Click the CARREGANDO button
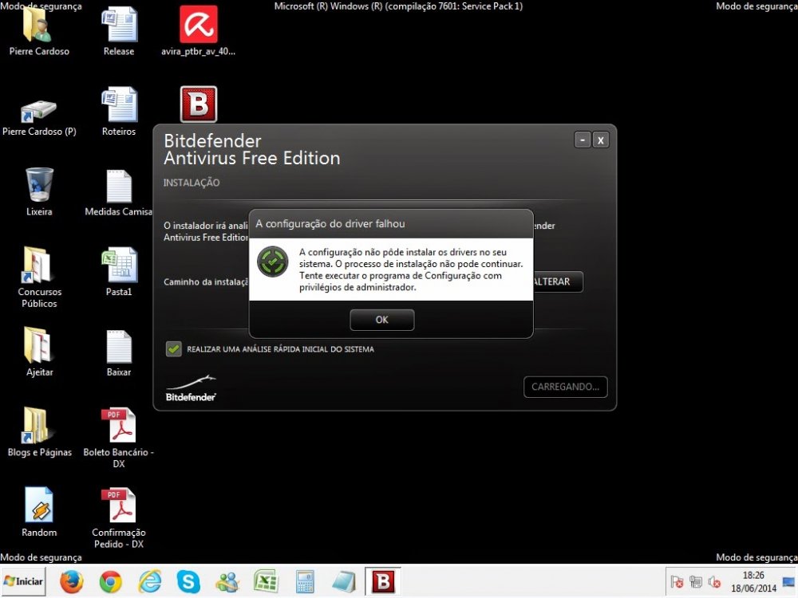The image size is (798, 598). coord(566,387)
